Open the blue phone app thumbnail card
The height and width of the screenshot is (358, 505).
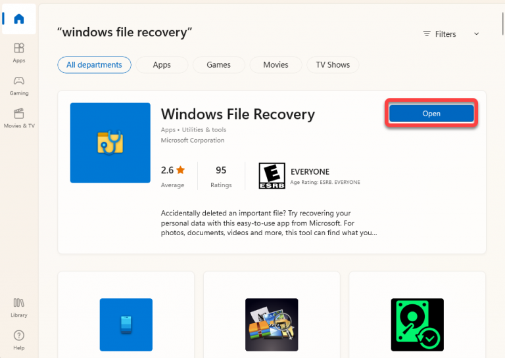[126, 324]
